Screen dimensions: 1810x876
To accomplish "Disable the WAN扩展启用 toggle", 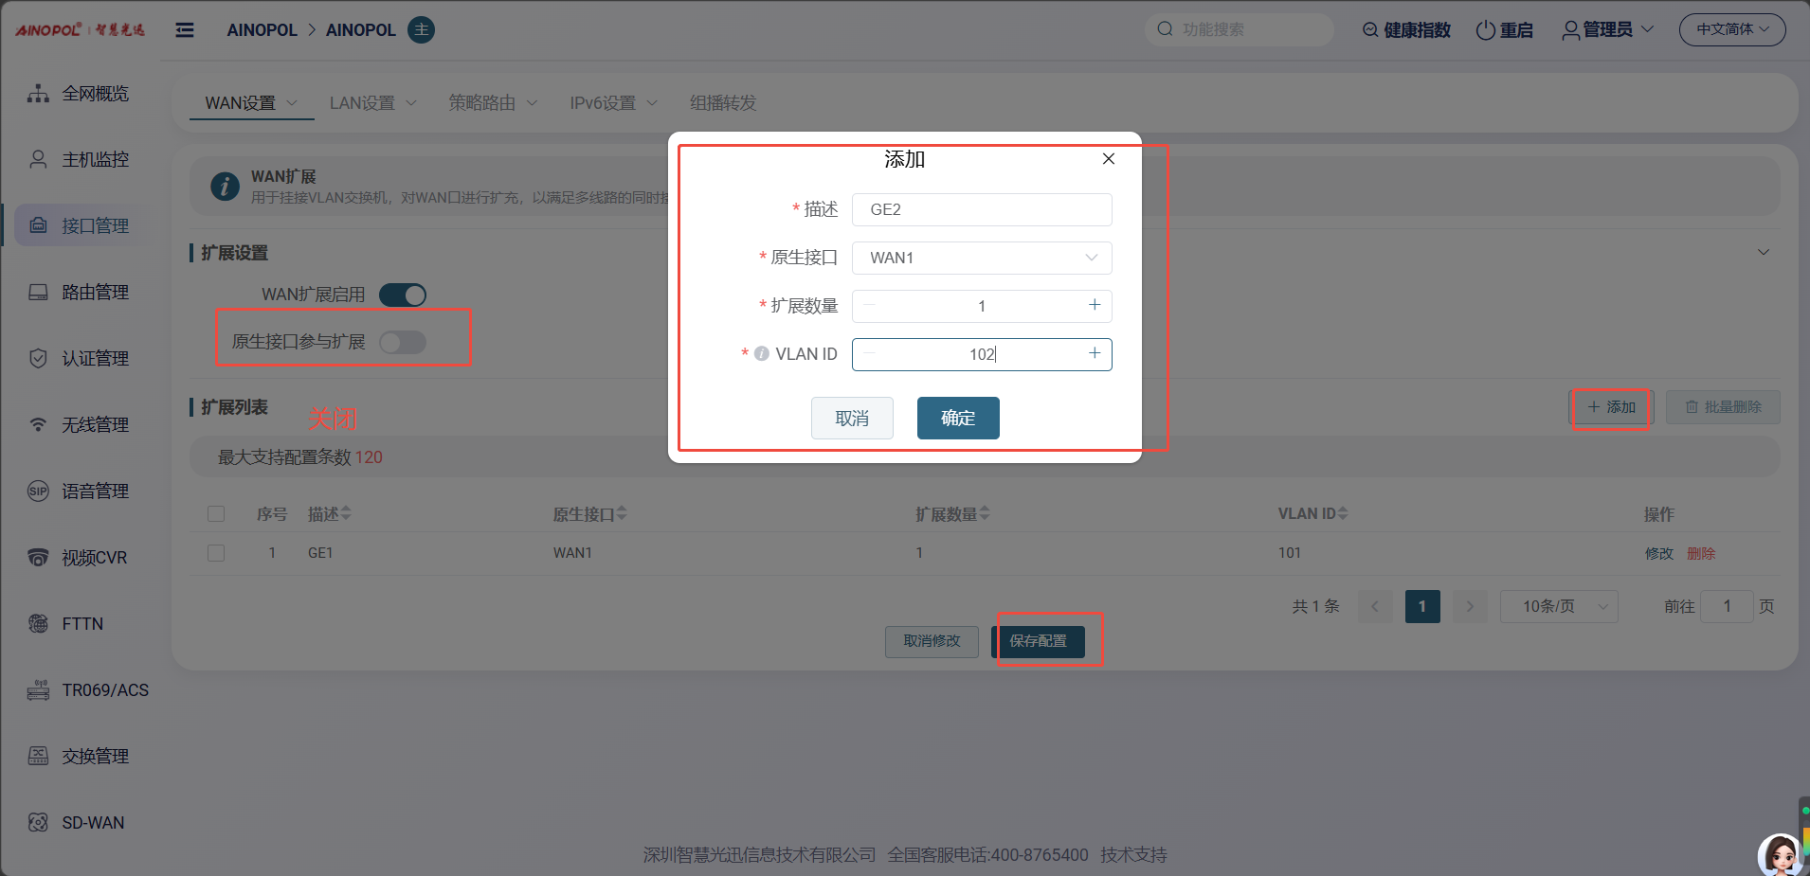I will [x=403, y=295].
